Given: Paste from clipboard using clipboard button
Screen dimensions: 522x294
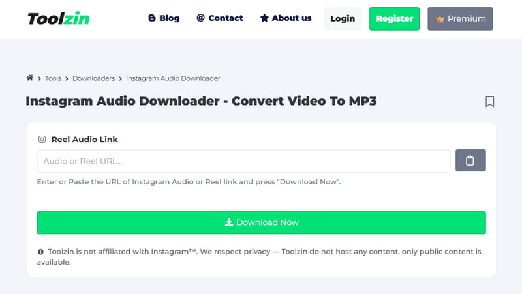Looking at the screenshot, I should pos(470,160).
